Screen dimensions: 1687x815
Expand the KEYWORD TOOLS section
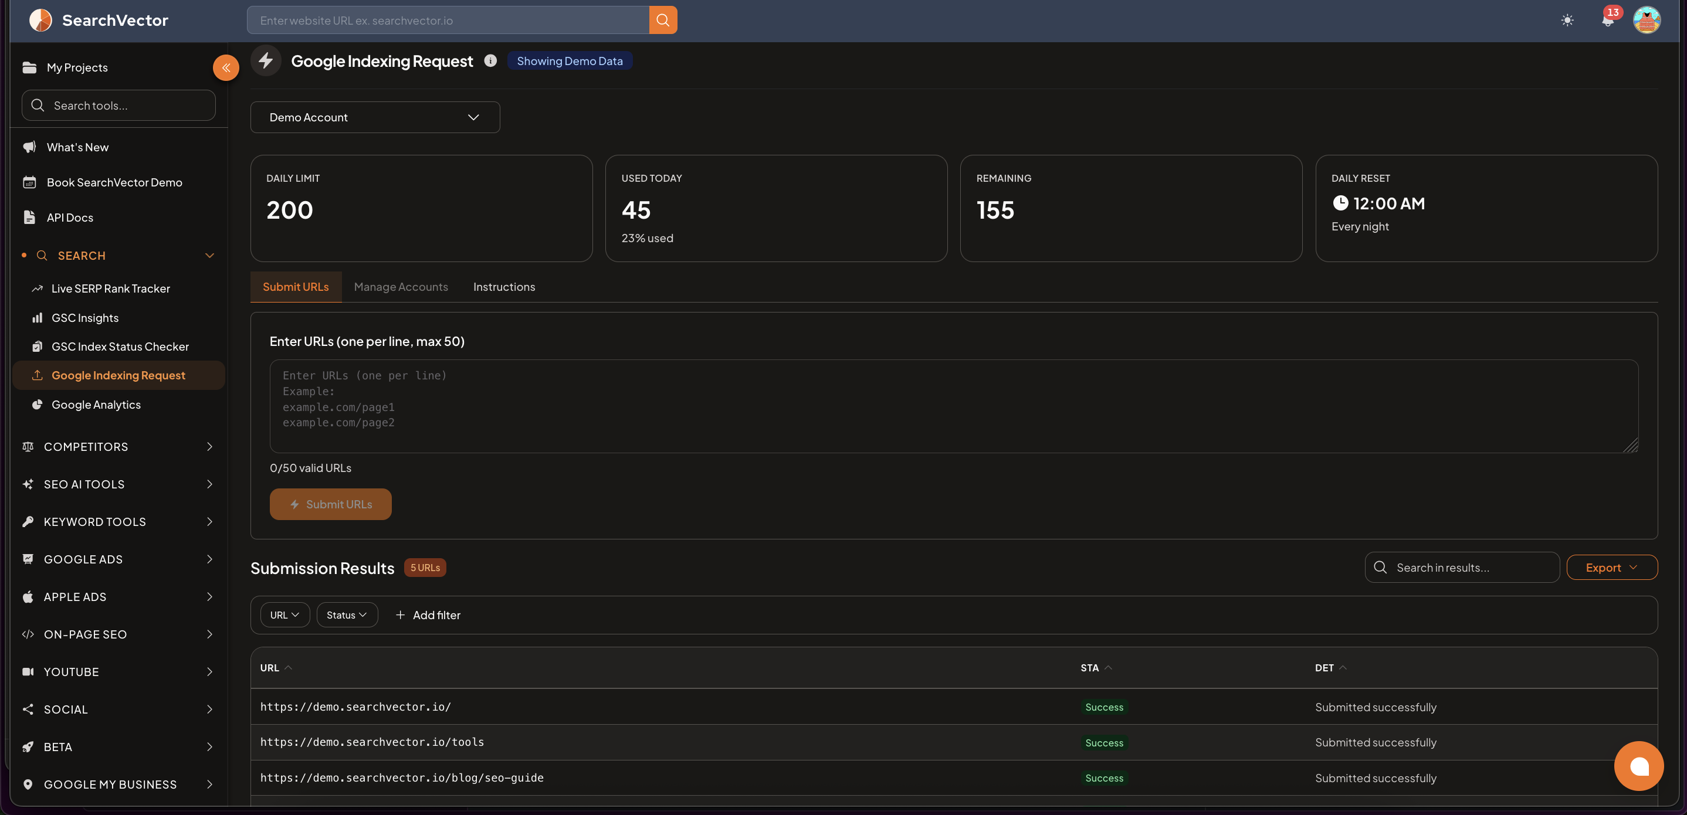click(x=209, y=522)
